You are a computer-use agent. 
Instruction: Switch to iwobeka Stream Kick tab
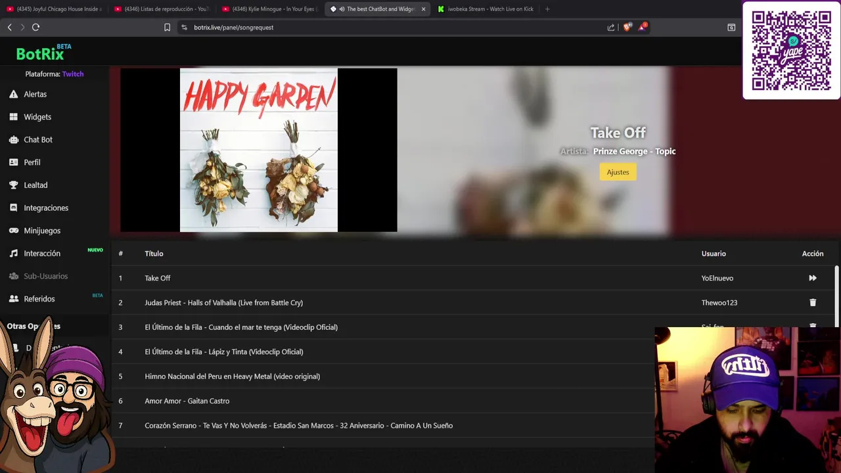[x=486, y=9]
